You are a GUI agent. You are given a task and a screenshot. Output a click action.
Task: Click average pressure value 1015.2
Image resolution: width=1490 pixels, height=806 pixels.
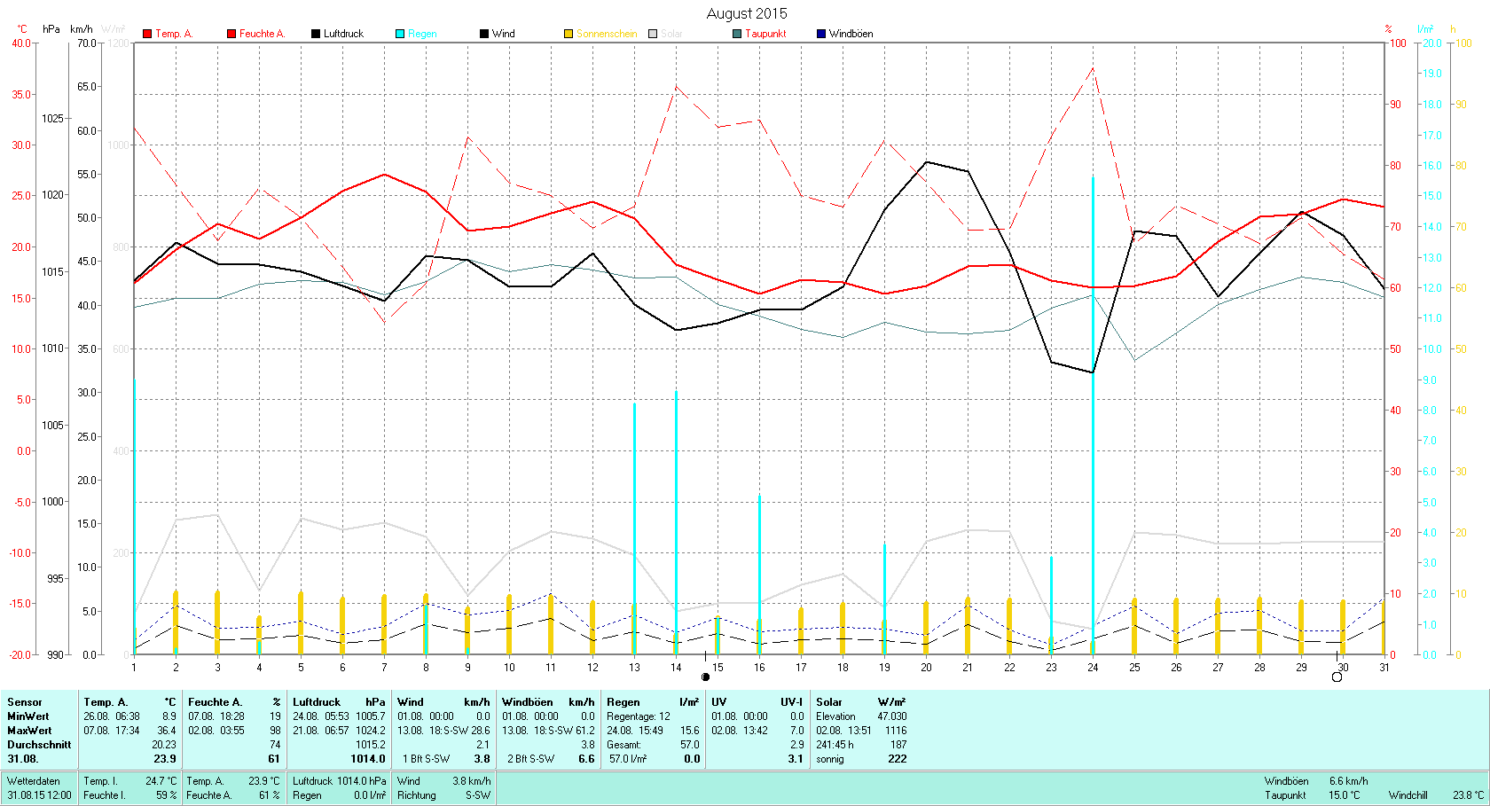(x=371, y=745)
